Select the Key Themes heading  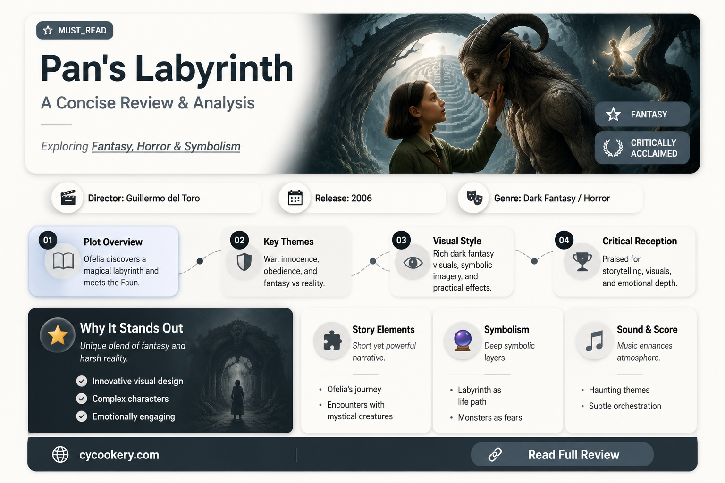[x=288, y=241]
